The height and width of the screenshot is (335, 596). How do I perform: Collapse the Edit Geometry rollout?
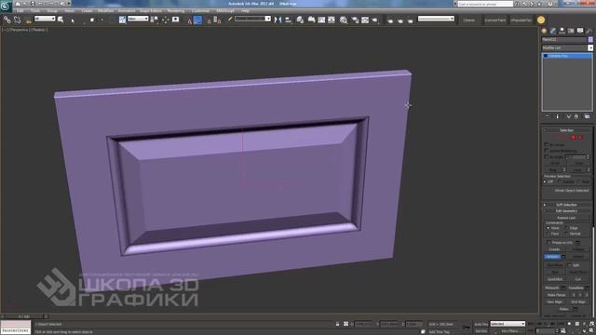click(566, 211)
